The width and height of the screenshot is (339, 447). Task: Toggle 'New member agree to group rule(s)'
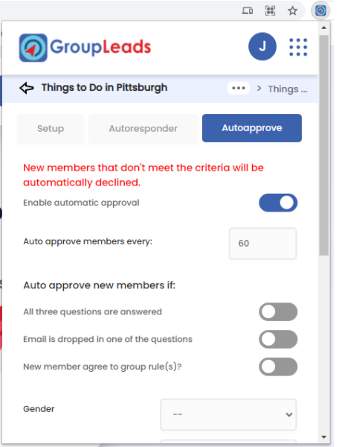278,367
